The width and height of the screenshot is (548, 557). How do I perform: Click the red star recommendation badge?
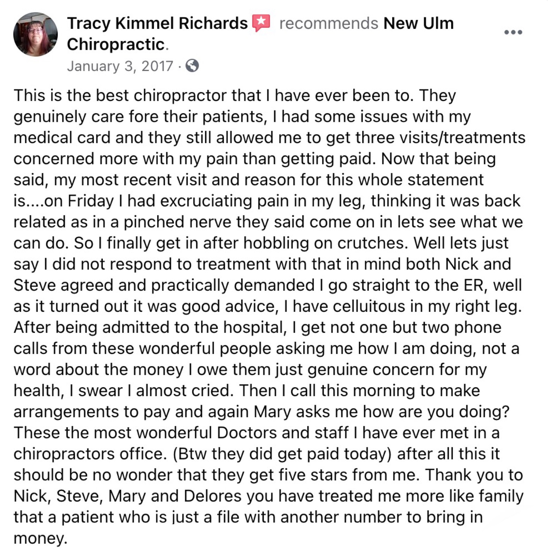point(261,23)
